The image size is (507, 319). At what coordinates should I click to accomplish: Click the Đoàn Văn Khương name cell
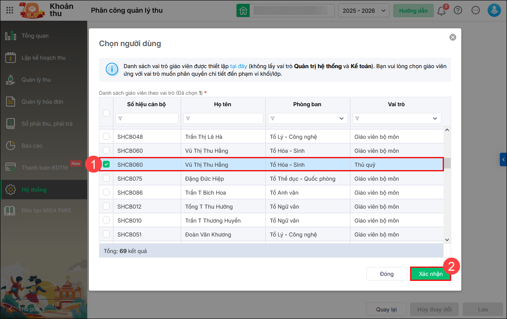pos(223,235)
